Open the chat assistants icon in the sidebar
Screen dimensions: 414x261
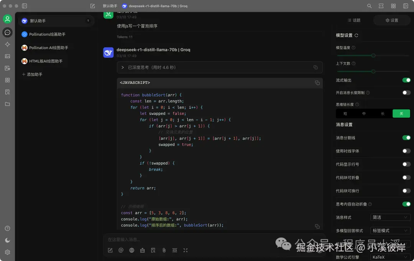[x=7, y=33]
